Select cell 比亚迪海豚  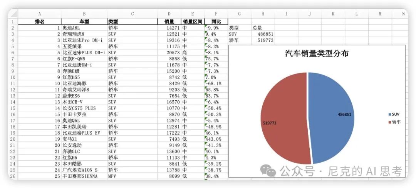click(84, 83)
